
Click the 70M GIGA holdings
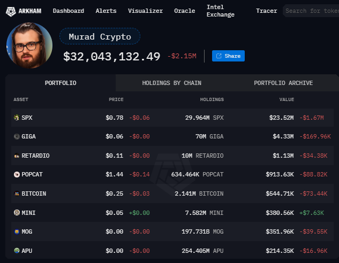pos(209,136)
